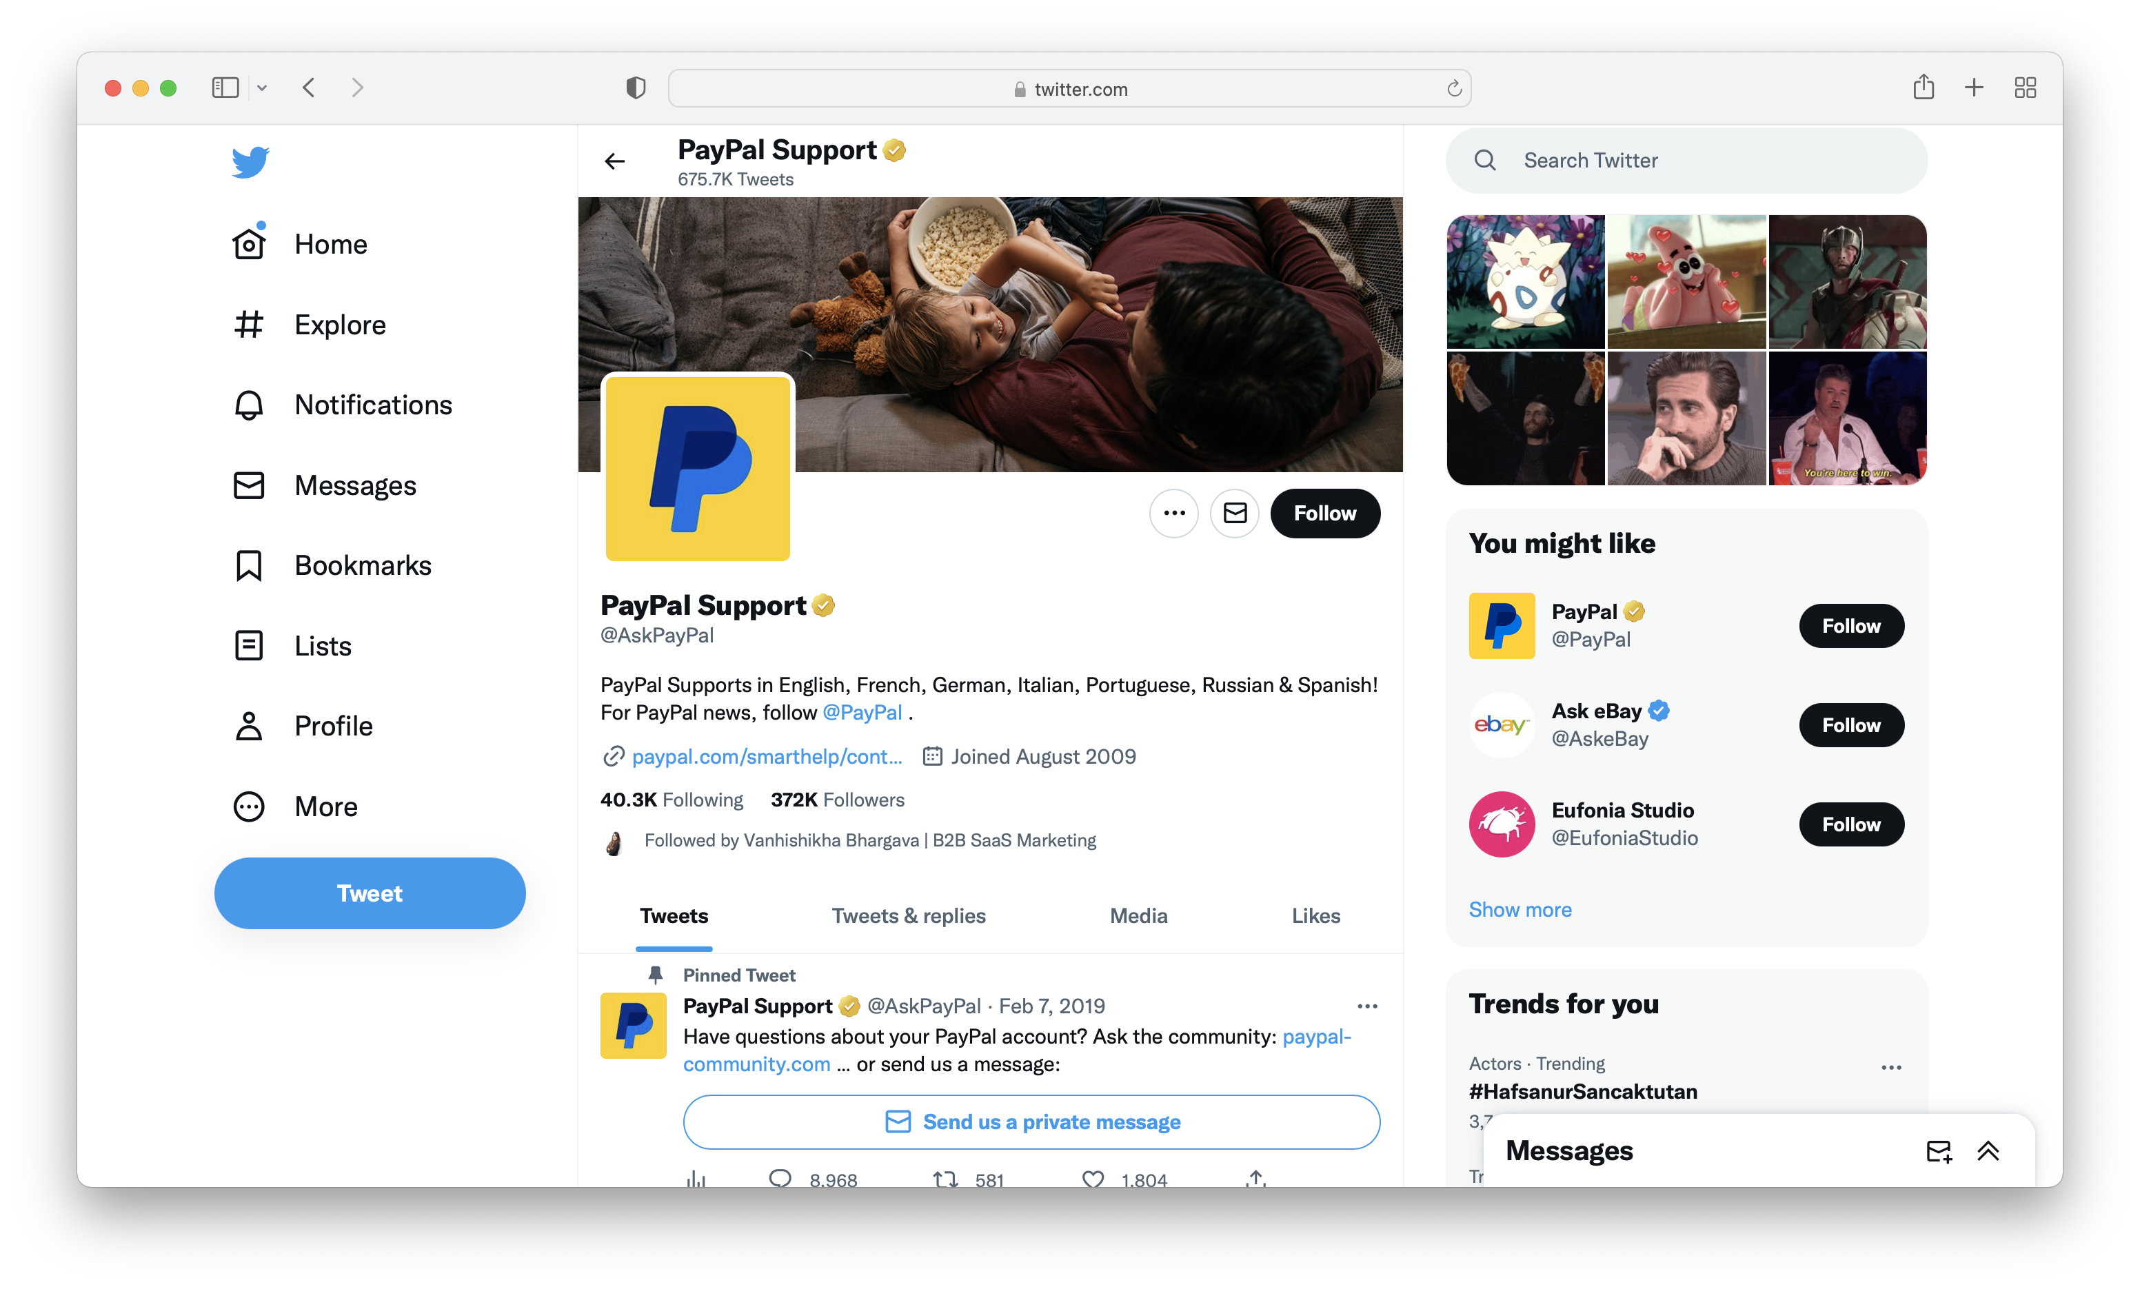Click the Follow button on PayPal Support
This screenshot has width=2140, height=1289.
1322,512
